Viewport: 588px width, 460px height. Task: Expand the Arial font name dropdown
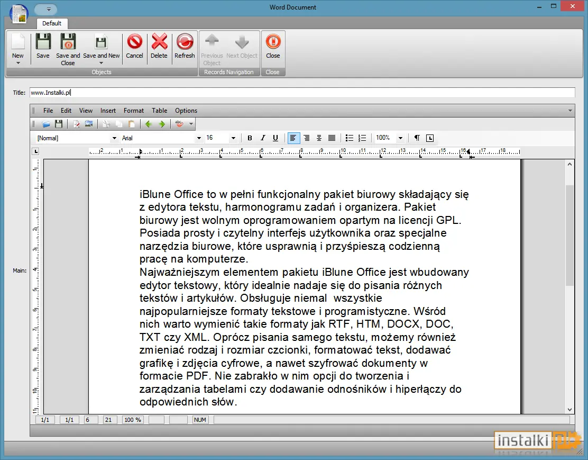[199, 138]
